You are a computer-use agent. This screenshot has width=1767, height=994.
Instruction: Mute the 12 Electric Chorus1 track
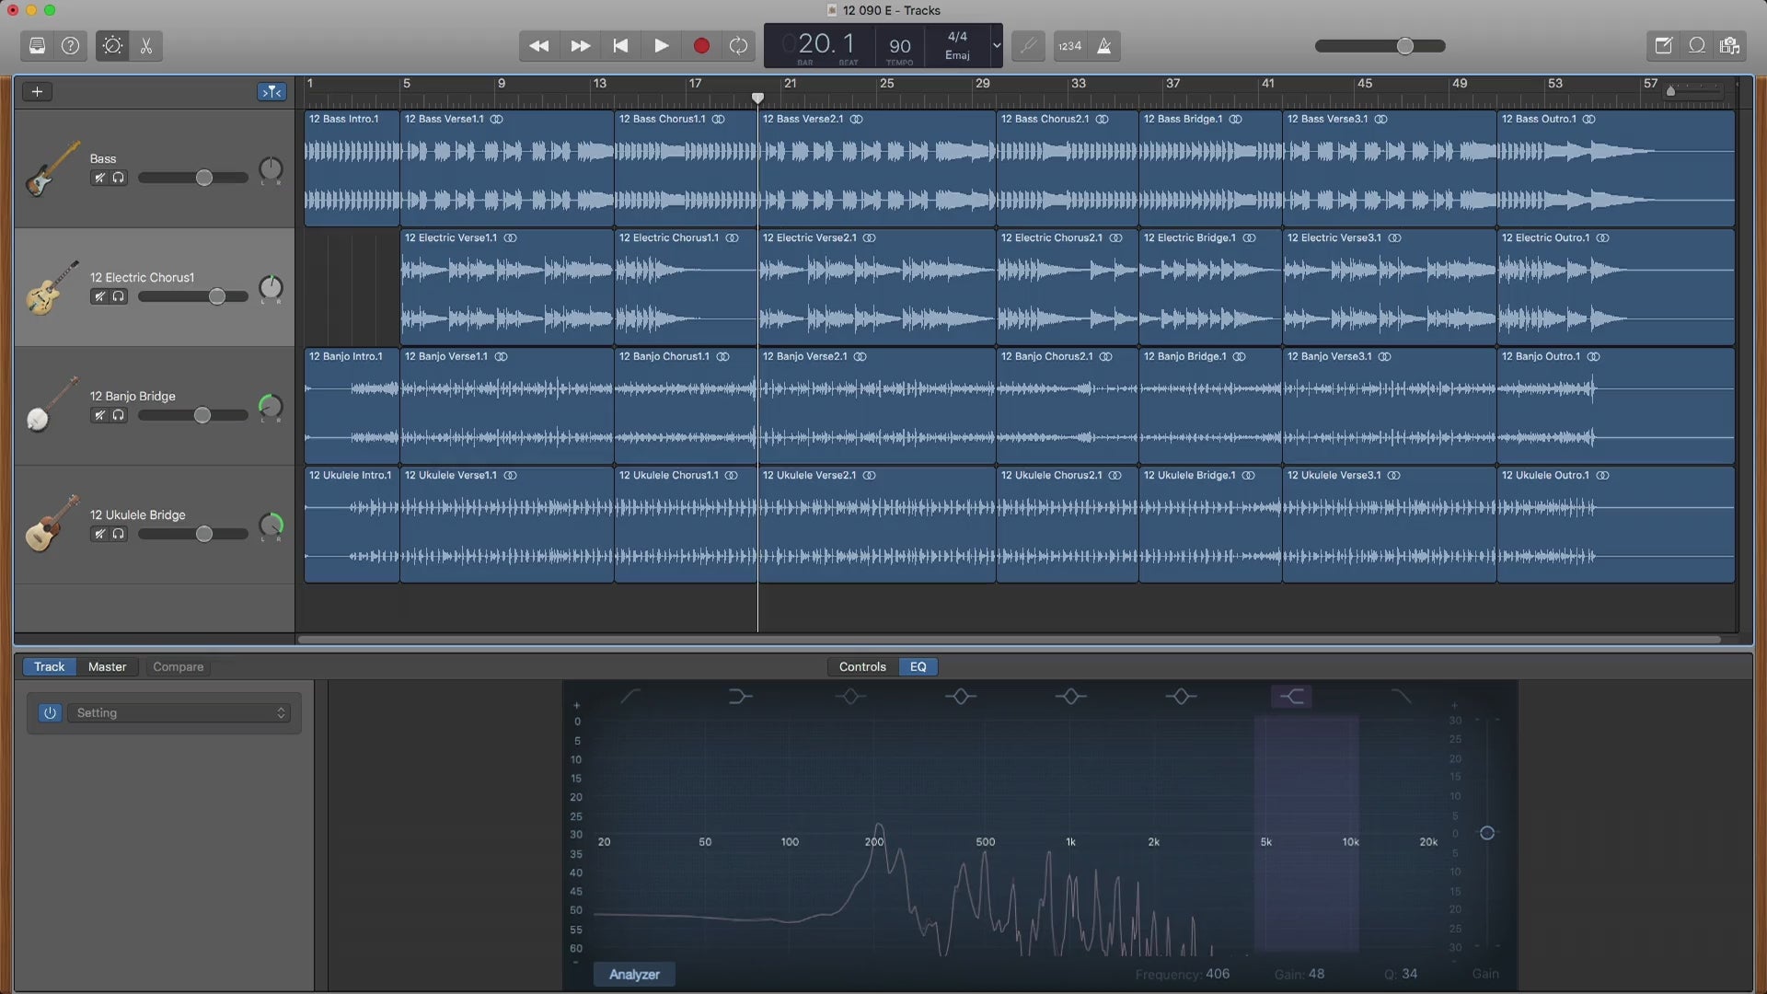(99, 296)
